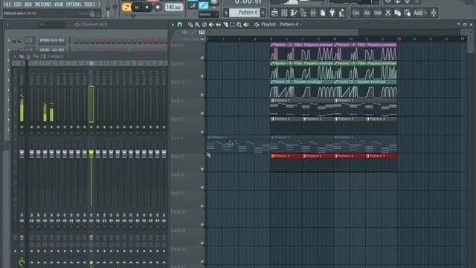This screenshot has width=476, height=268.
Task: Open the Channel rack menu arrow
Action: pos(8,25)
